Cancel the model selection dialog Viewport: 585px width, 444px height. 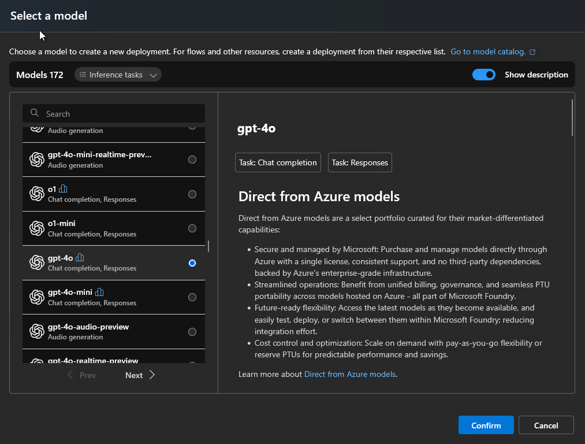[x=546, y=425]
